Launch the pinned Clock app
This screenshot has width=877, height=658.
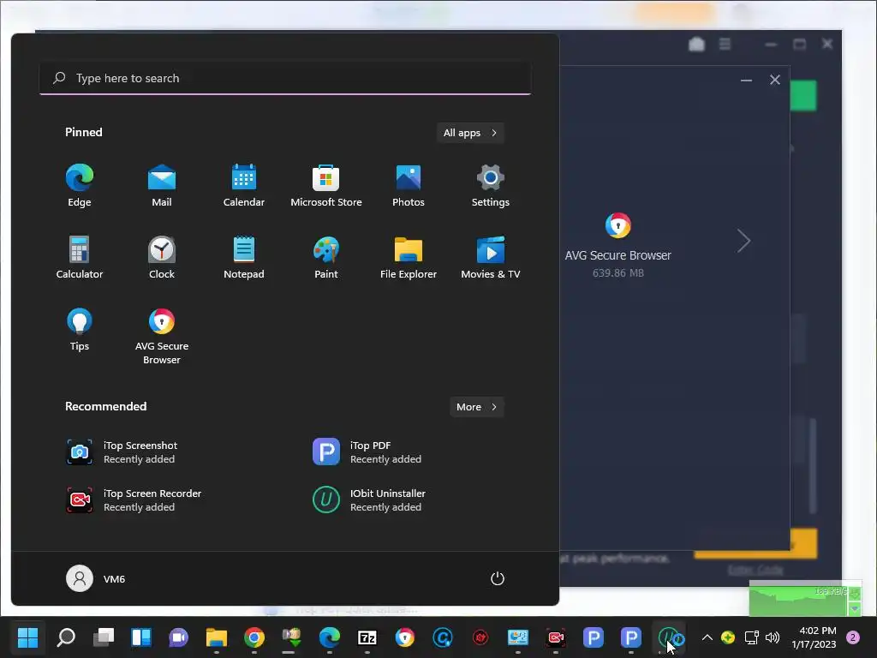[x=162, y=257]
